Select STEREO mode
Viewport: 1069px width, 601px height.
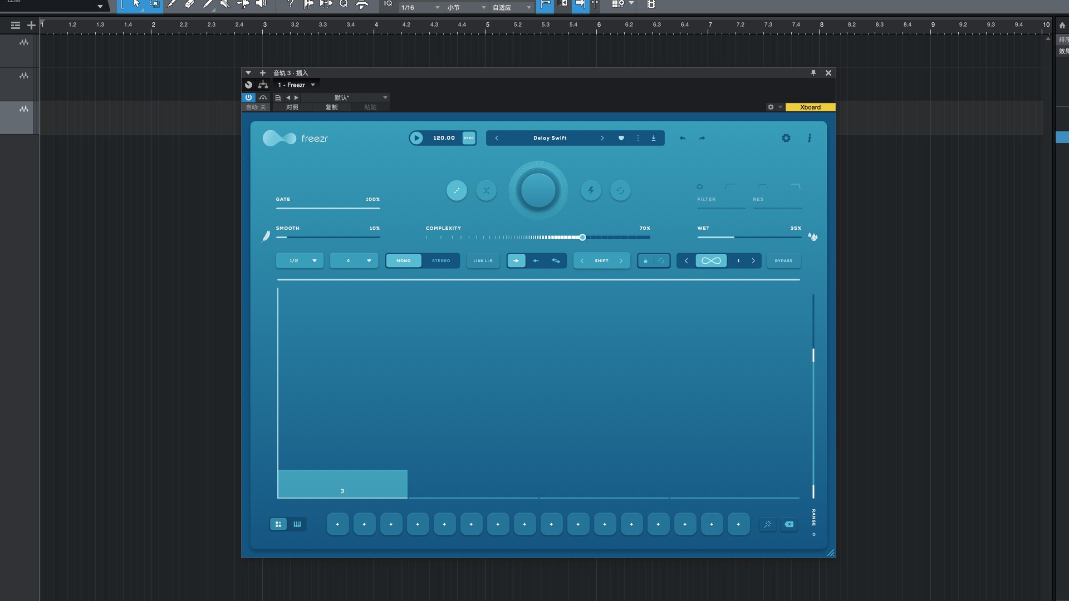[441, 260]
